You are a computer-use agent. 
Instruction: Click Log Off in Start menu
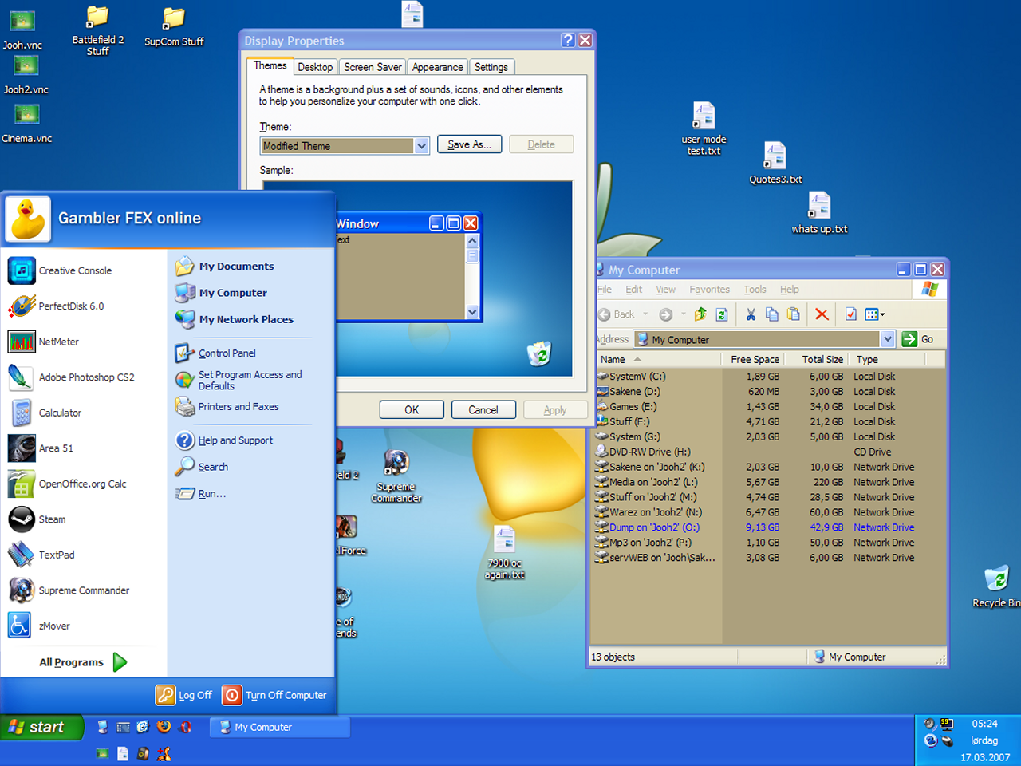184,695
